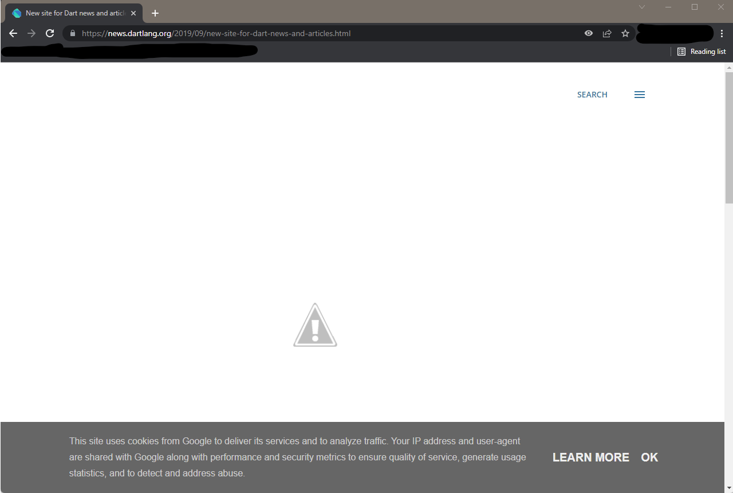Click the share icon next to the address bar
This screenshot has height=493, width=733.
pos(607,33)
